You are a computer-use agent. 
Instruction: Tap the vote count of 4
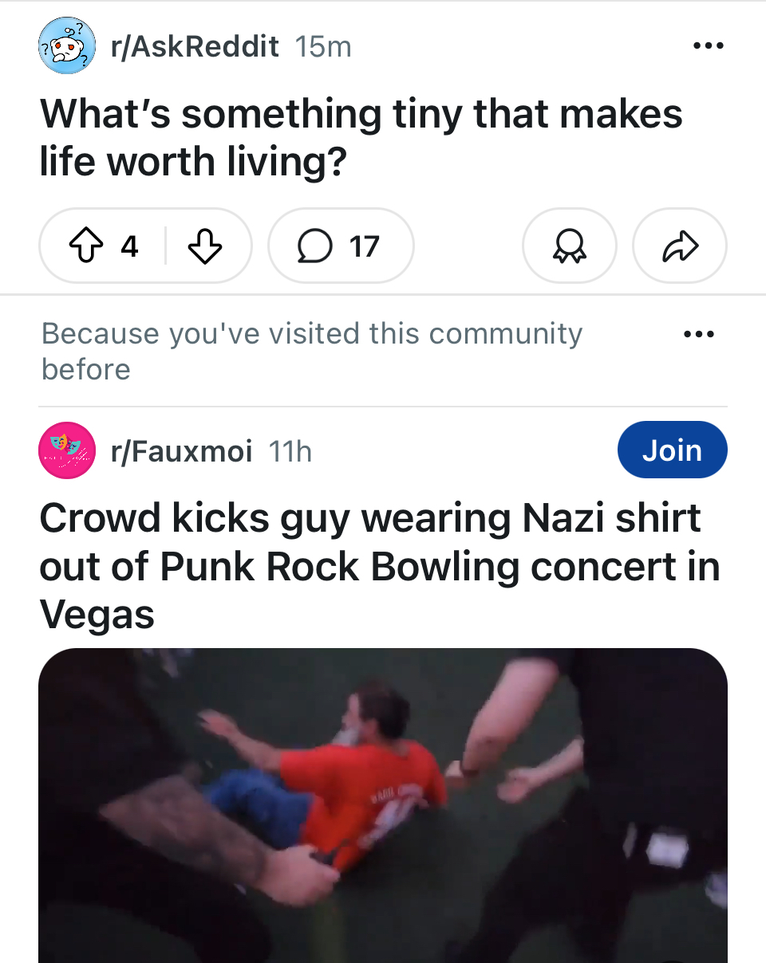pyautogui.click(x=129, y=246)
